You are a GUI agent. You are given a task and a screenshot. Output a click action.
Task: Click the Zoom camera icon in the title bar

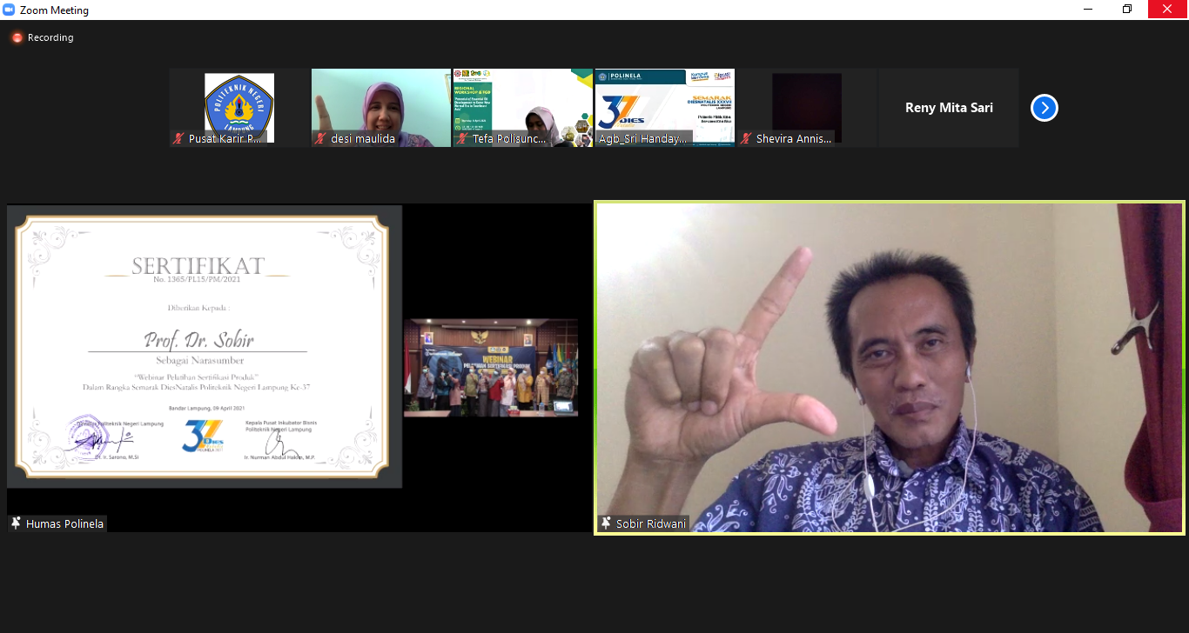(x=11, y=10)
